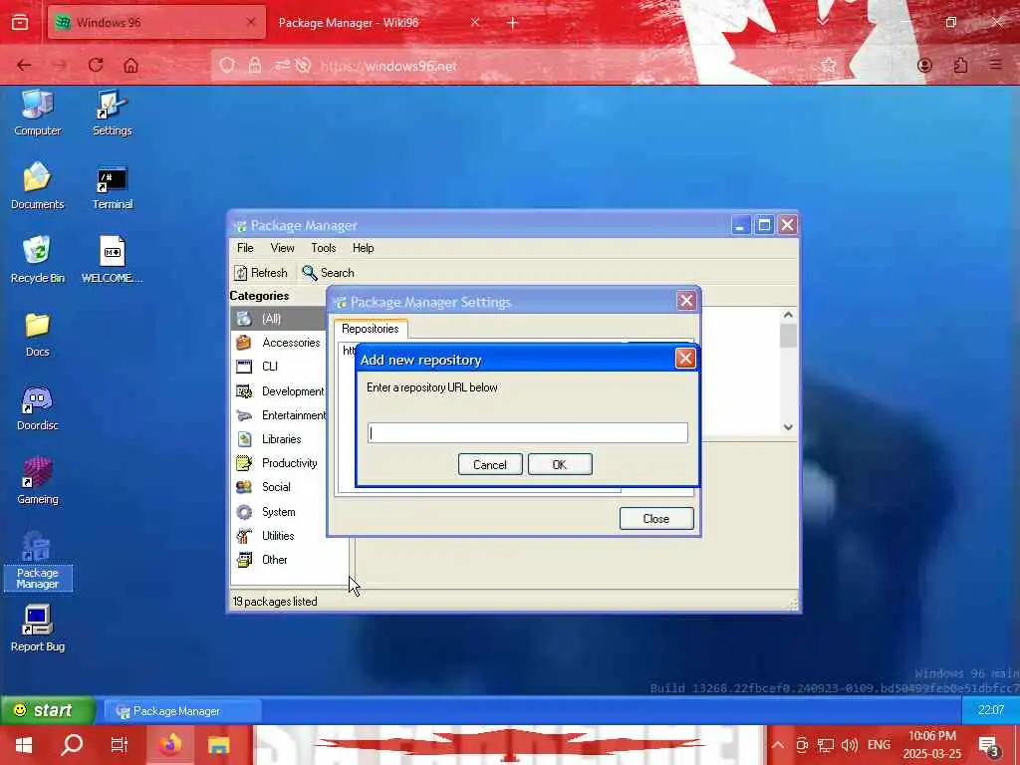Open File Explorer from the taskbar
The width and height of the screenshot is (1020, 765).
click(218, 745)
